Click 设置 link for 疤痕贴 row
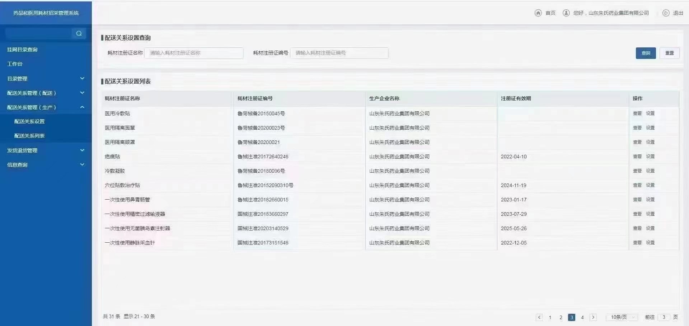Screen dimensions: 689x326 click(650, 157)
